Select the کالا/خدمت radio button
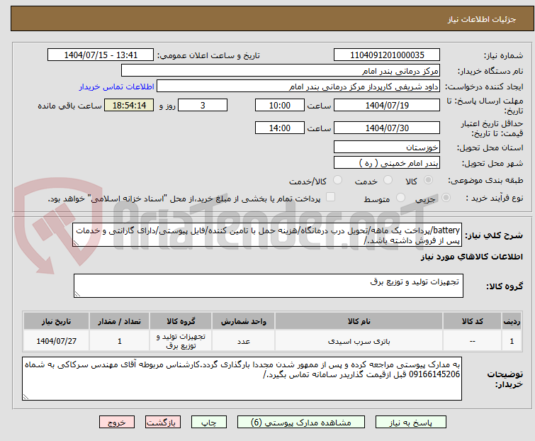The width and height of the screenshot is (535, 441). click(x=337, y=180)
